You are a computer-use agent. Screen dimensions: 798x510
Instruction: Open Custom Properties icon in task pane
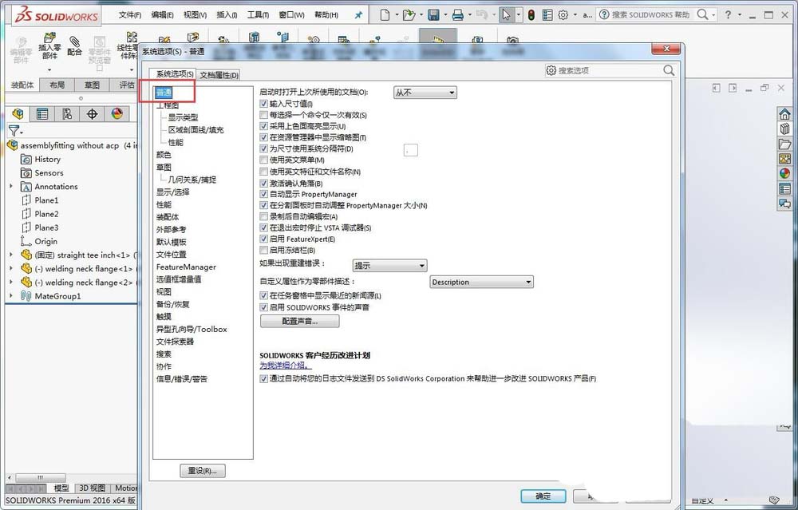coord(784,189)
